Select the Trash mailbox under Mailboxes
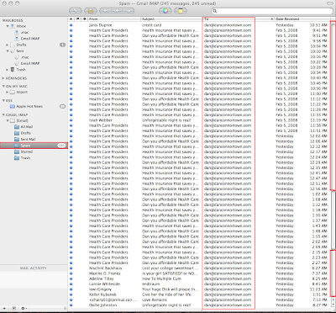The width and height of the screenshot is (336, 313). click(x=34, y=70)
